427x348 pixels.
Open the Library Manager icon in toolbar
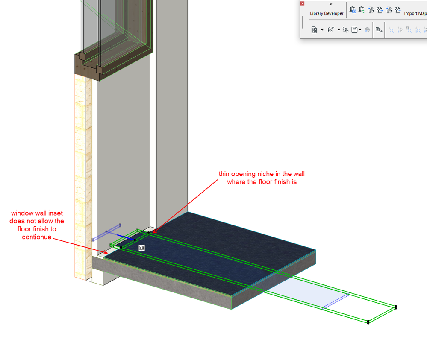pyautogui.click(x=353, y=10)
